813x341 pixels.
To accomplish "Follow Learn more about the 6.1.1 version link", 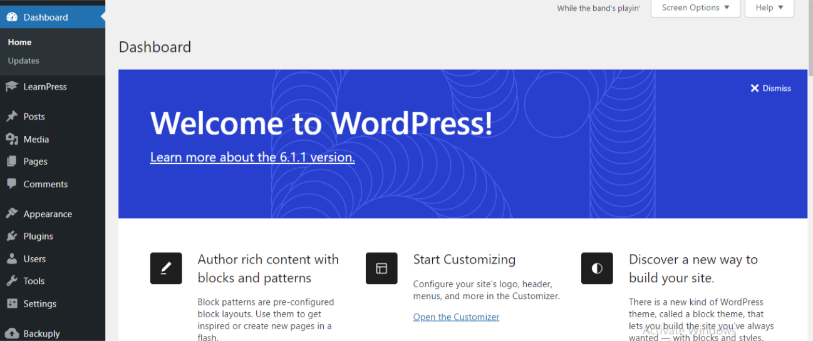I will coord(252,157).
